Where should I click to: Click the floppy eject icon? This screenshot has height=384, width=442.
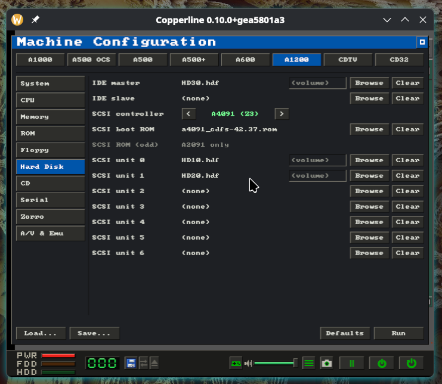point(154,363)
